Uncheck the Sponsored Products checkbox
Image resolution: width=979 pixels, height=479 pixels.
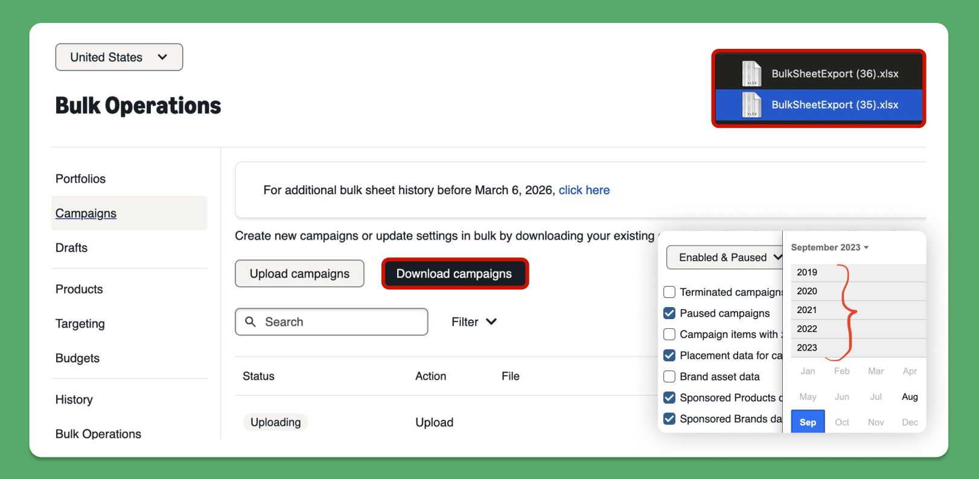click(669, 398)
